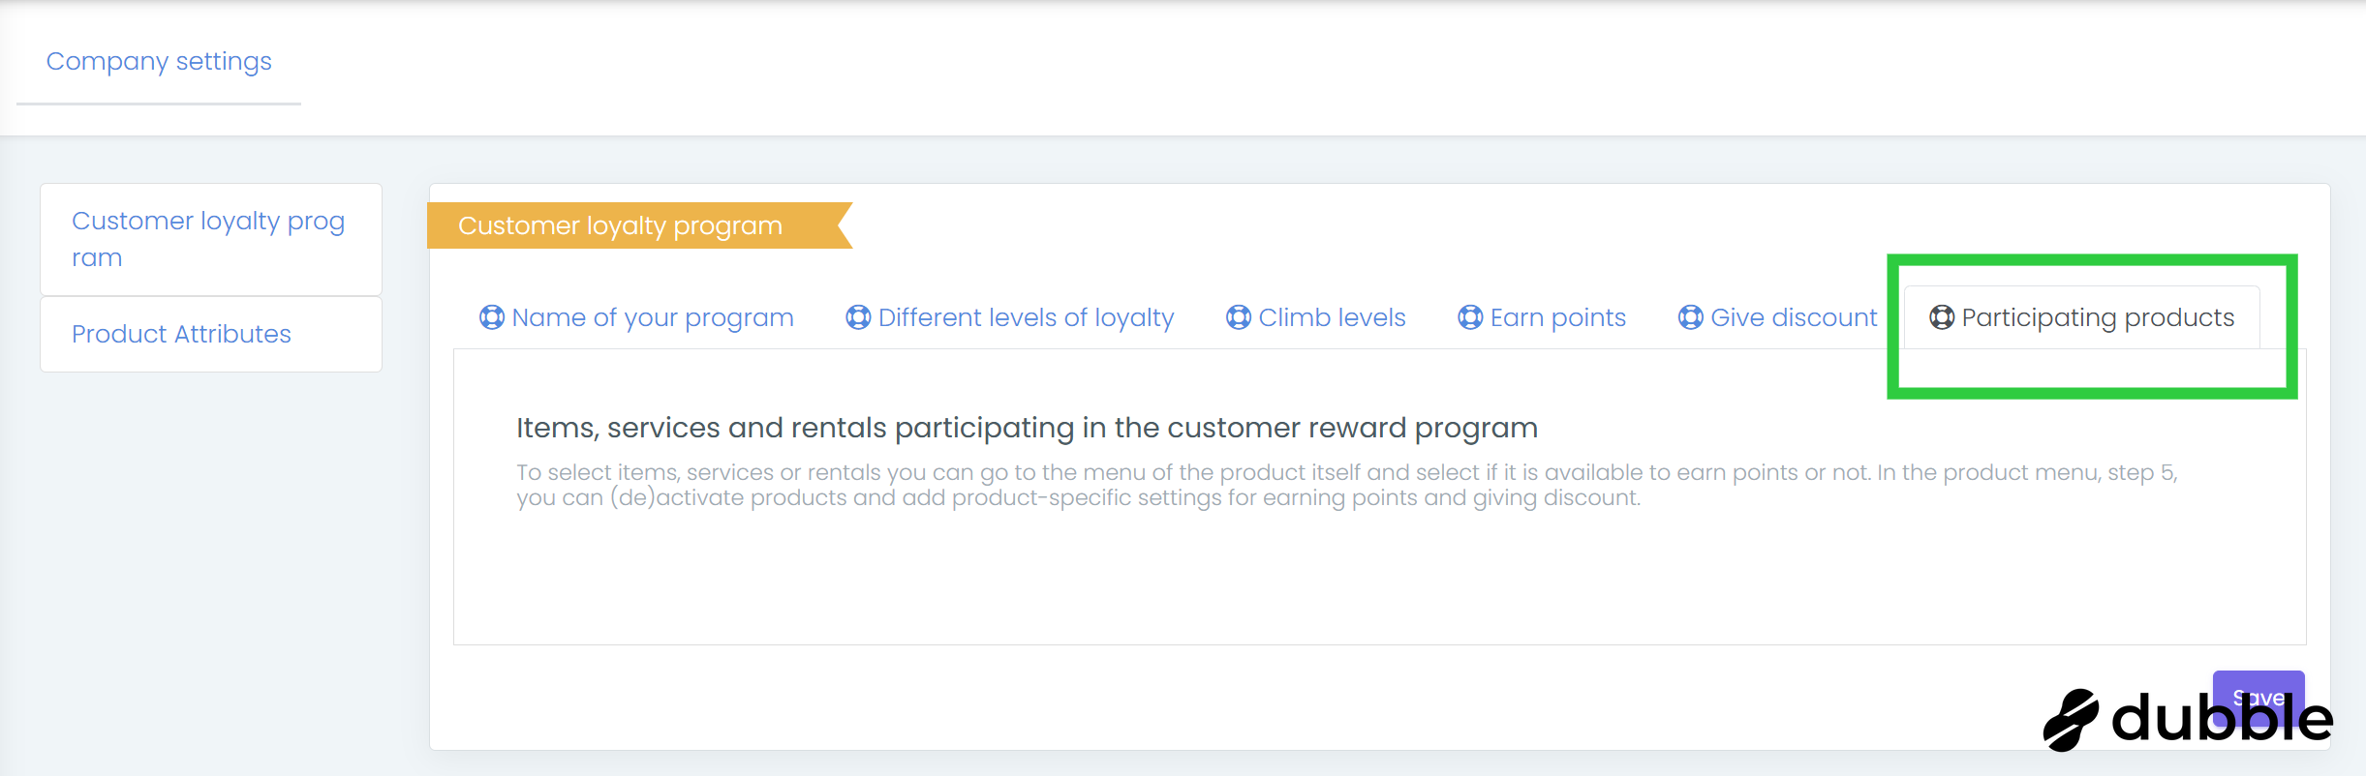Click the dubble wordmark text
The image size is (2366, 776).
point(2222,720)
